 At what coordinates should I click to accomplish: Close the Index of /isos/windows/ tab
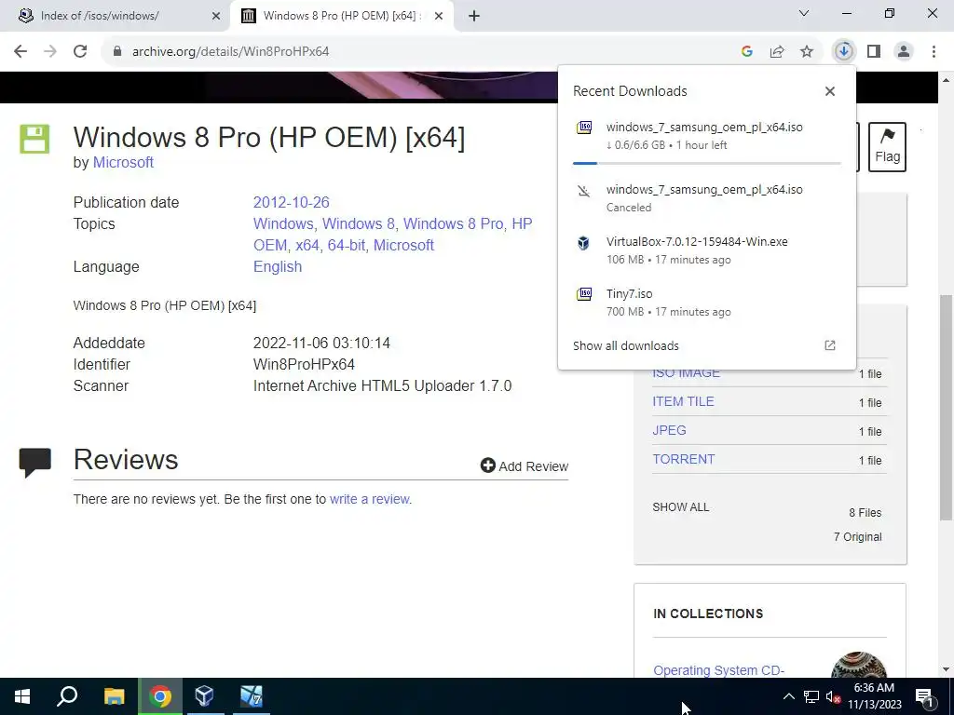click(x=216, y=16)
